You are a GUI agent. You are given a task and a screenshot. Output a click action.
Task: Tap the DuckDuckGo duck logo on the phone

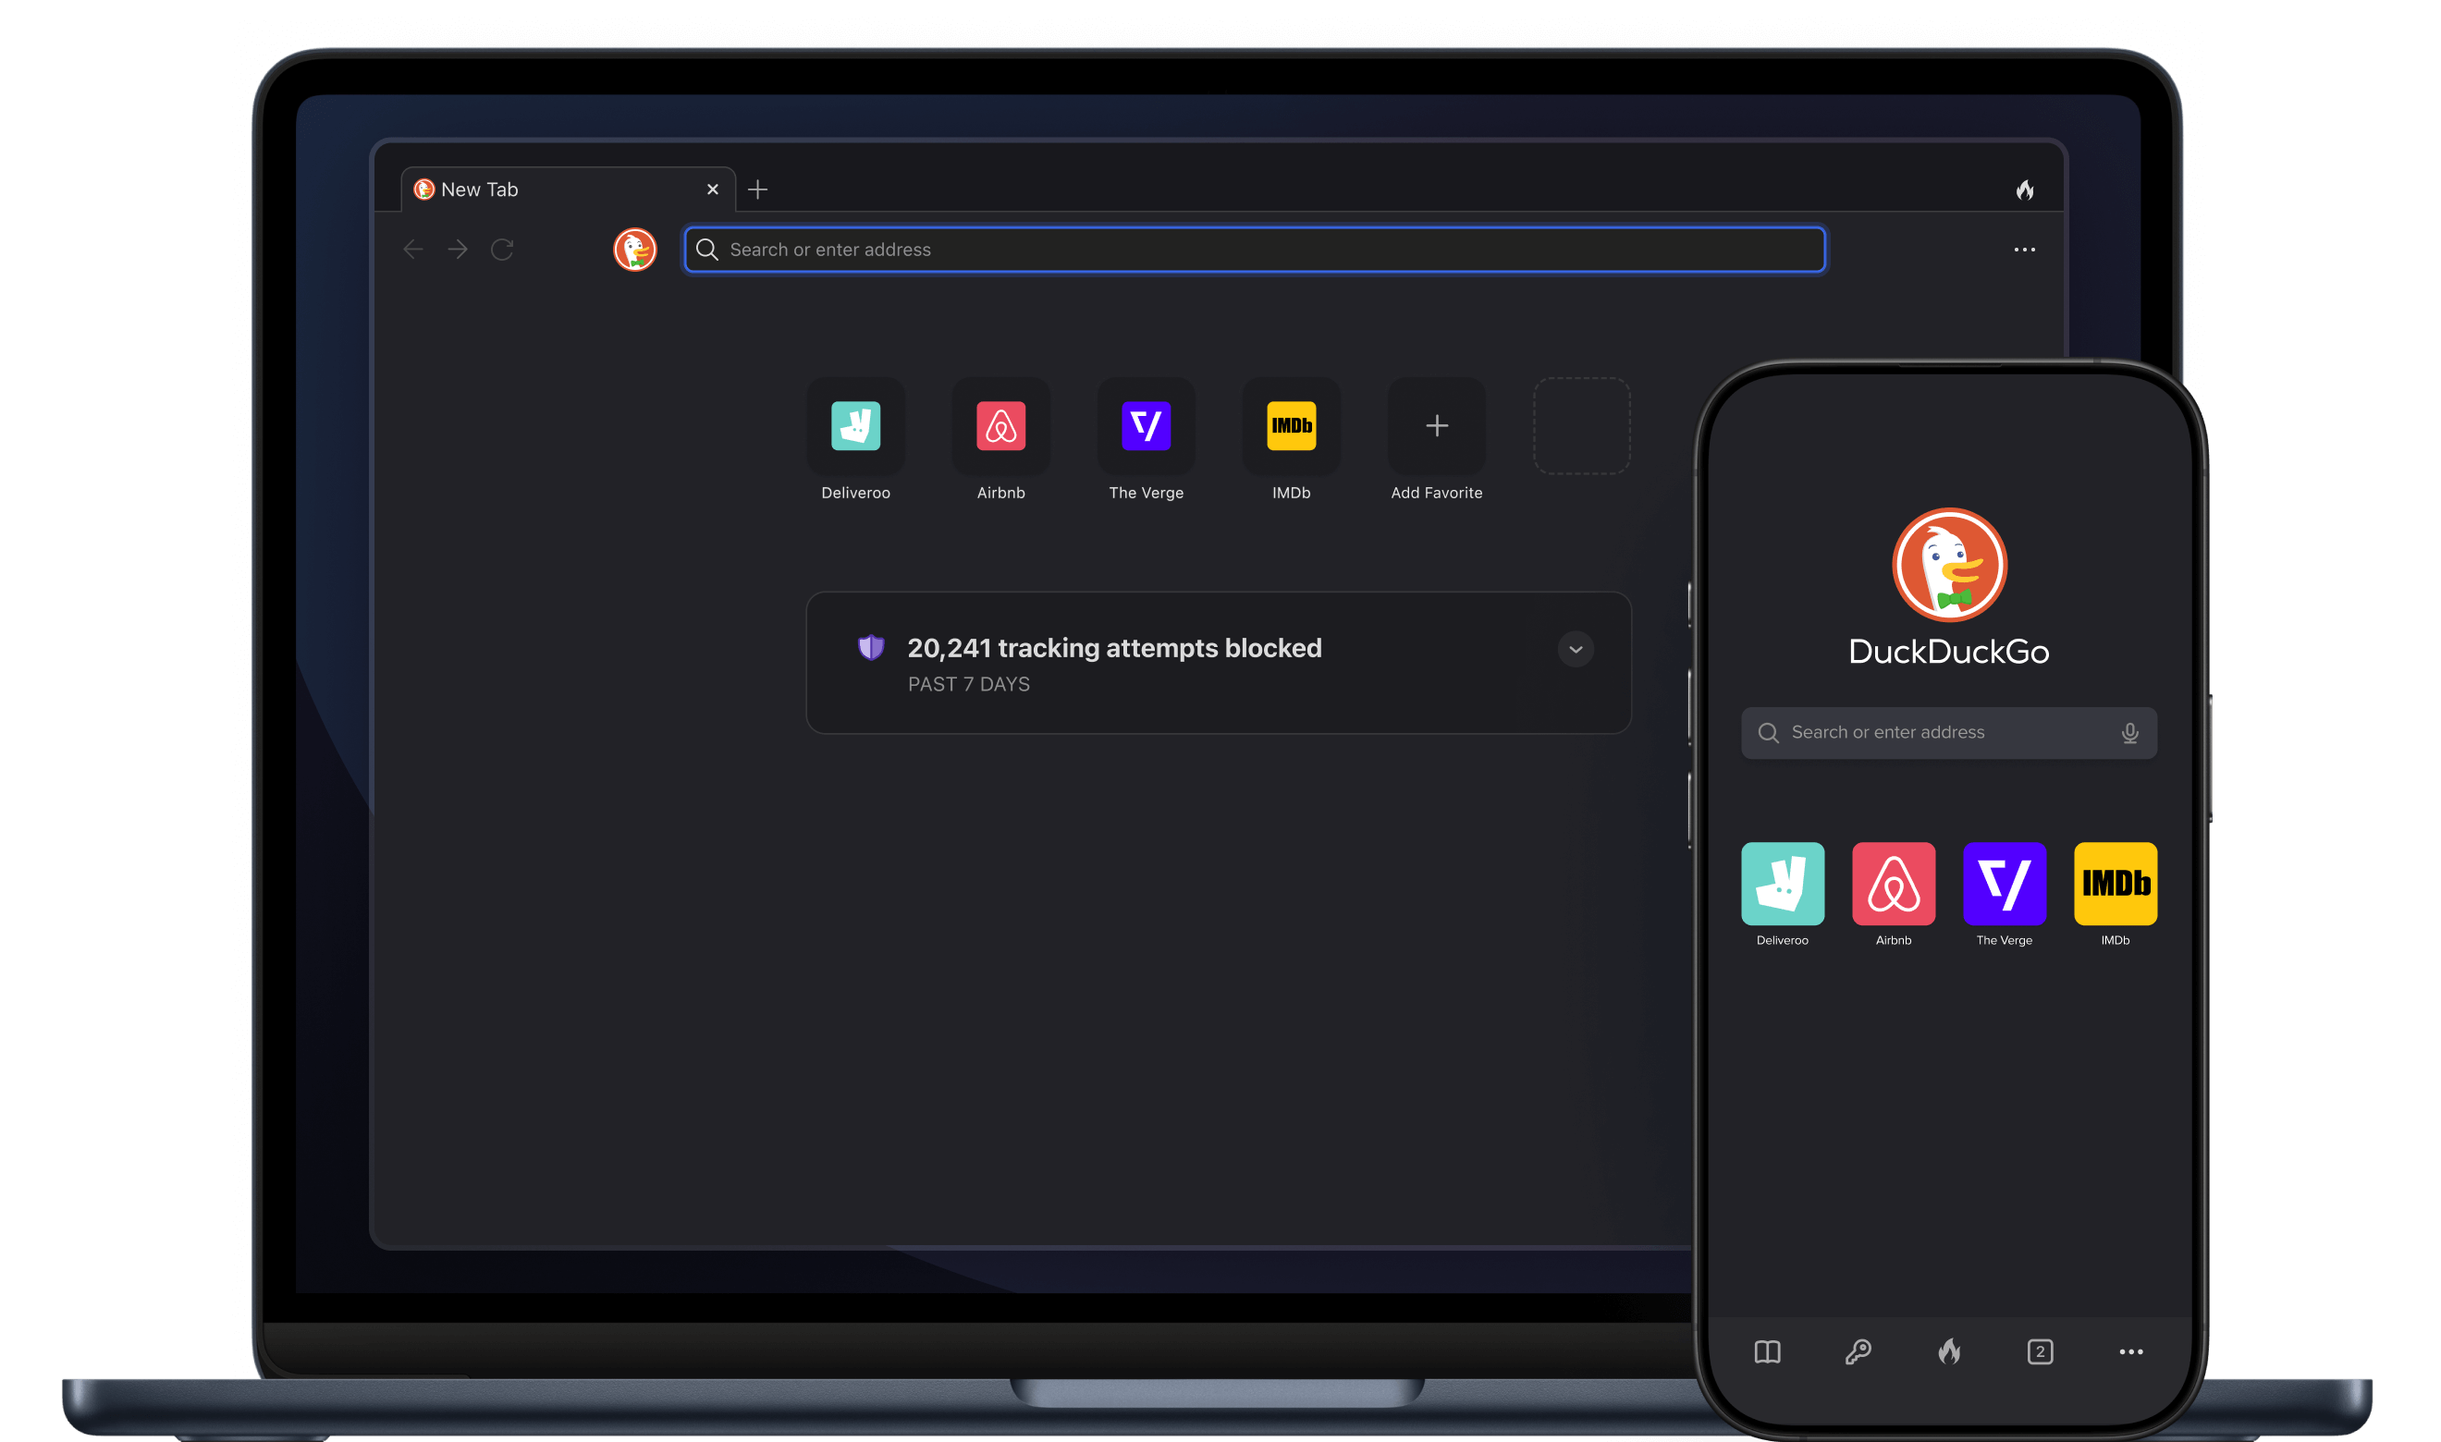coord(1949,565)
